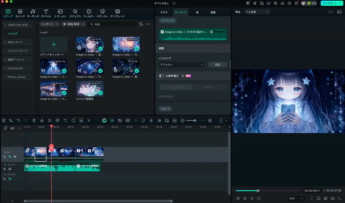Open the 16:9 aspect ratio dropdown
Image resolution: width=345 pixels, height=203 pixels.
point(296,198)
